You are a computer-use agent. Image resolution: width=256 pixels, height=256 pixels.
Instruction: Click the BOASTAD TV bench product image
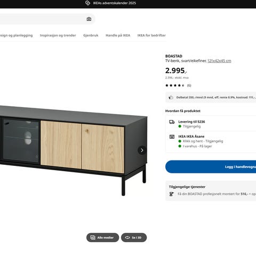pyautogui.click(x=74, y=150)
